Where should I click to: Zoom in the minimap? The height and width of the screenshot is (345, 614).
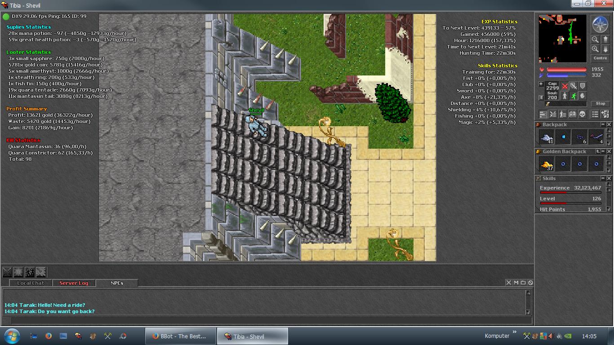pos(595,49)
